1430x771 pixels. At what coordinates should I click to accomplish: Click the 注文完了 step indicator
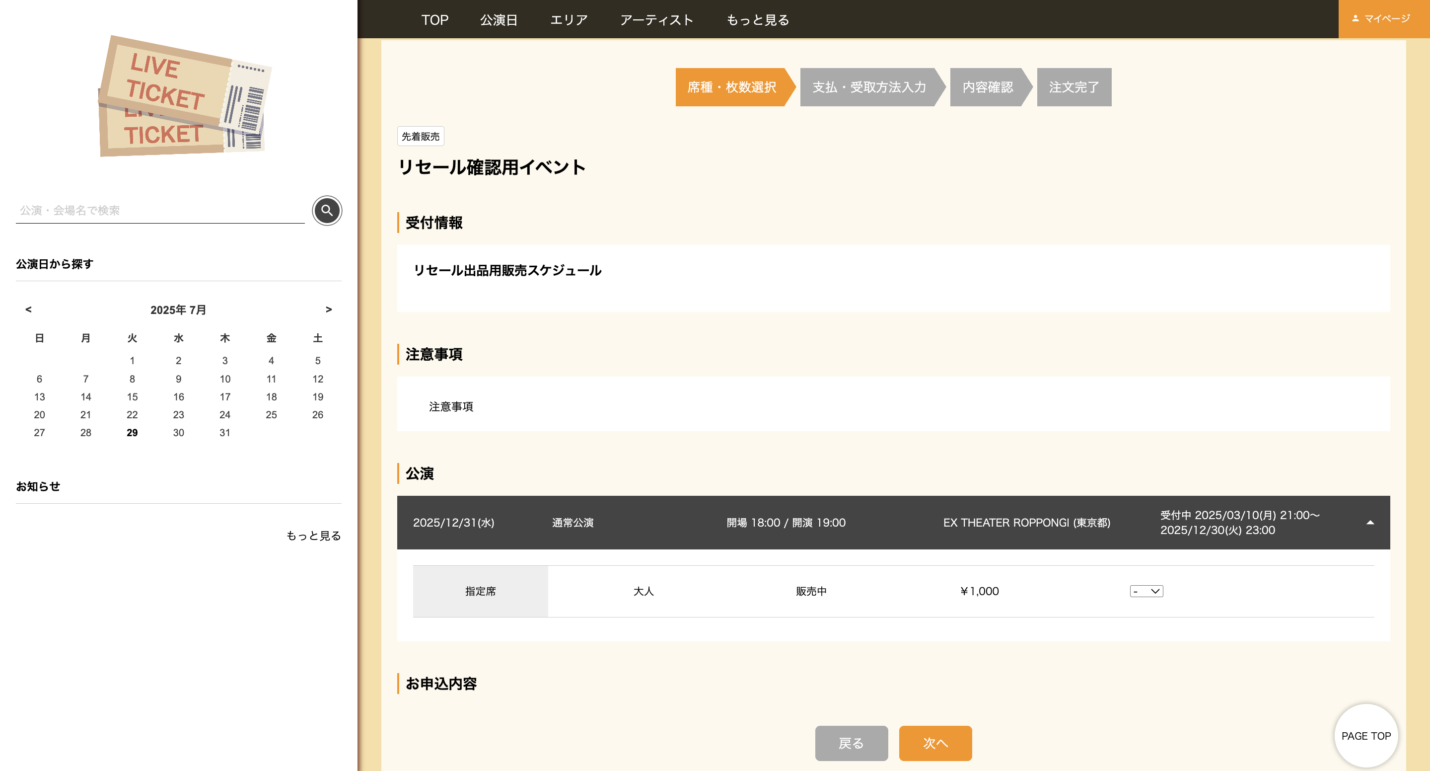click(1073, 87)
